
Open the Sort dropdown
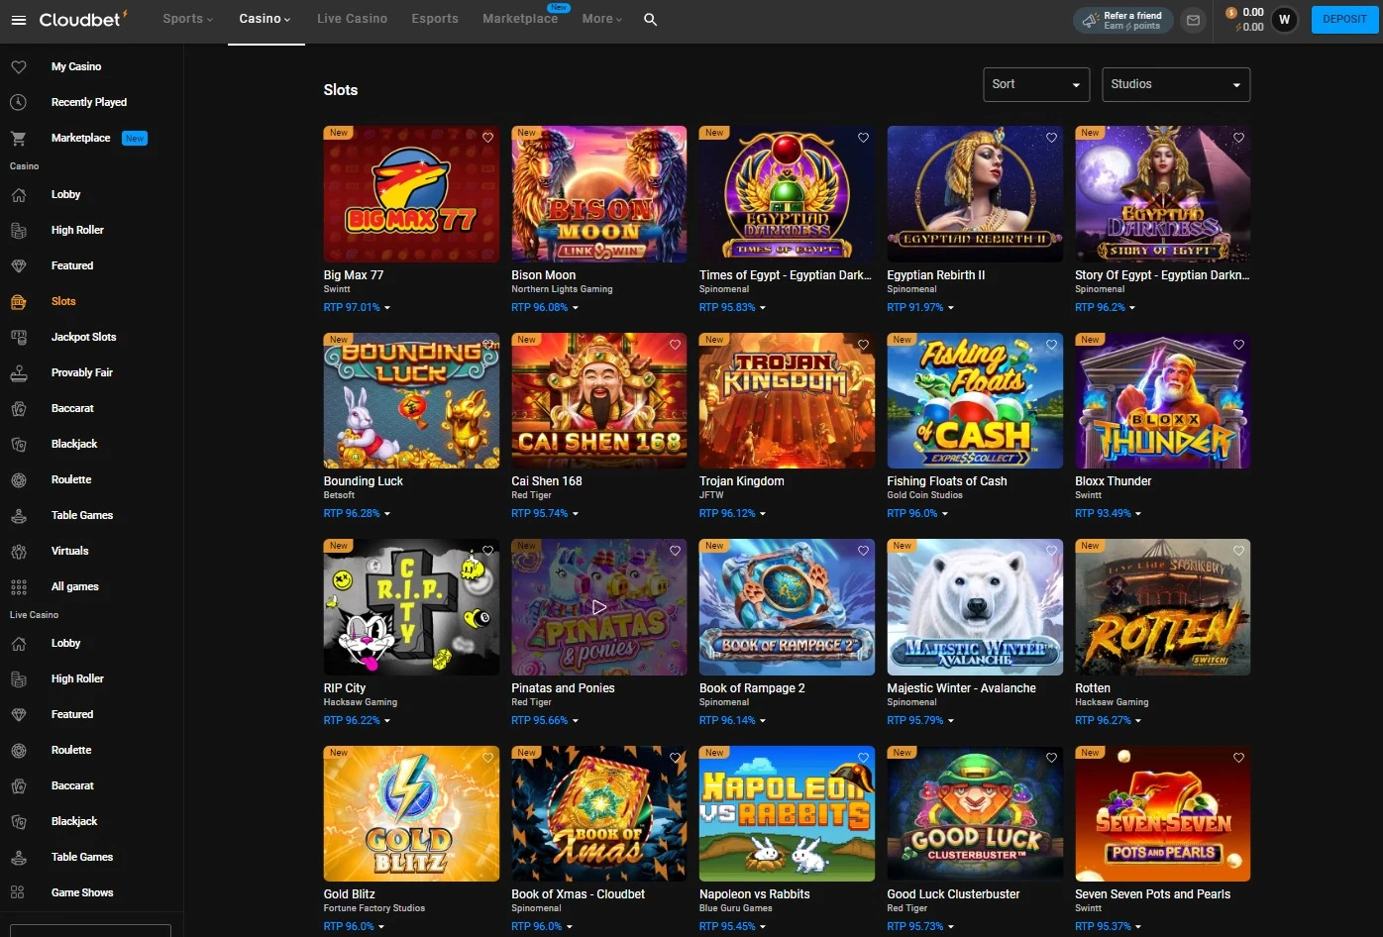pyautogui.click(x=1036, y=84)
